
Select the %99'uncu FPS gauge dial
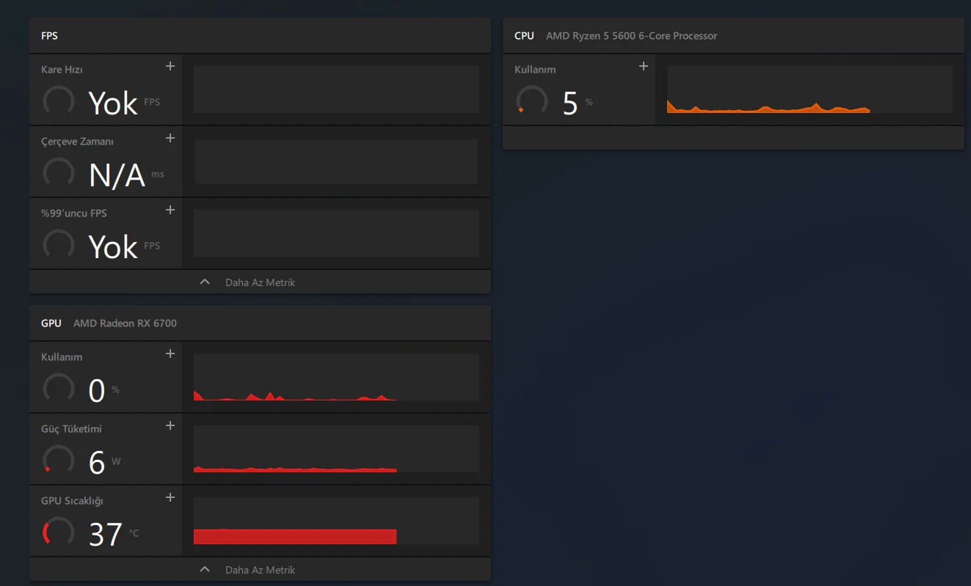tap(59, 245)
